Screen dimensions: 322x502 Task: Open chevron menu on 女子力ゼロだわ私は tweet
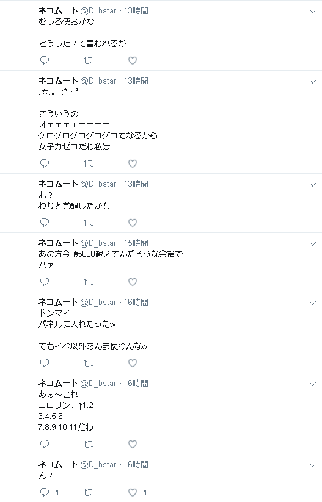point(313,82)
